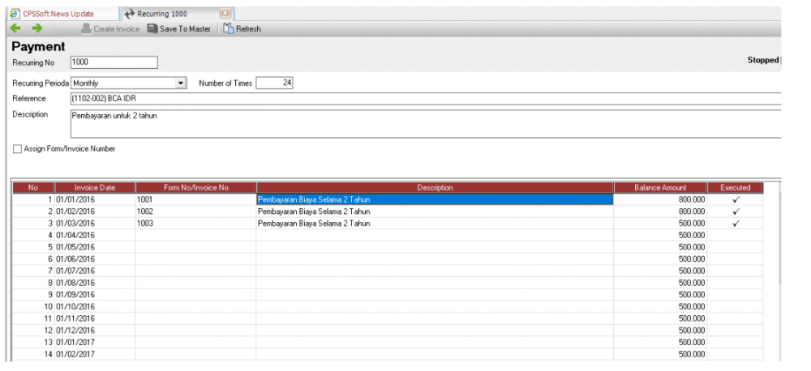Click the Refresh toolbar icon
This screenshot has height=371, width=811.
[x=229, y=29]
